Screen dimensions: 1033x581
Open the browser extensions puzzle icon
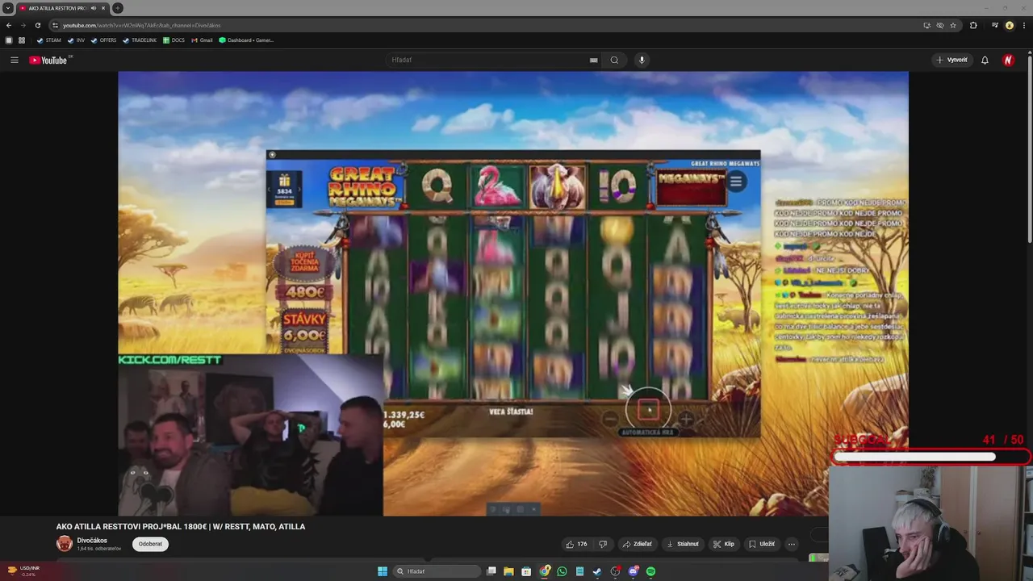973,25
